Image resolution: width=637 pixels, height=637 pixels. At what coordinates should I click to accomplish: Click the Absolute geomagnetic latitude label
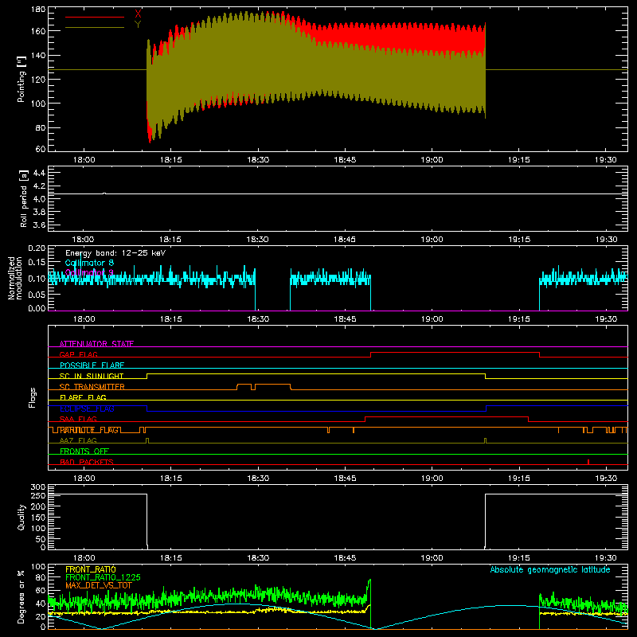click(550, 569)
